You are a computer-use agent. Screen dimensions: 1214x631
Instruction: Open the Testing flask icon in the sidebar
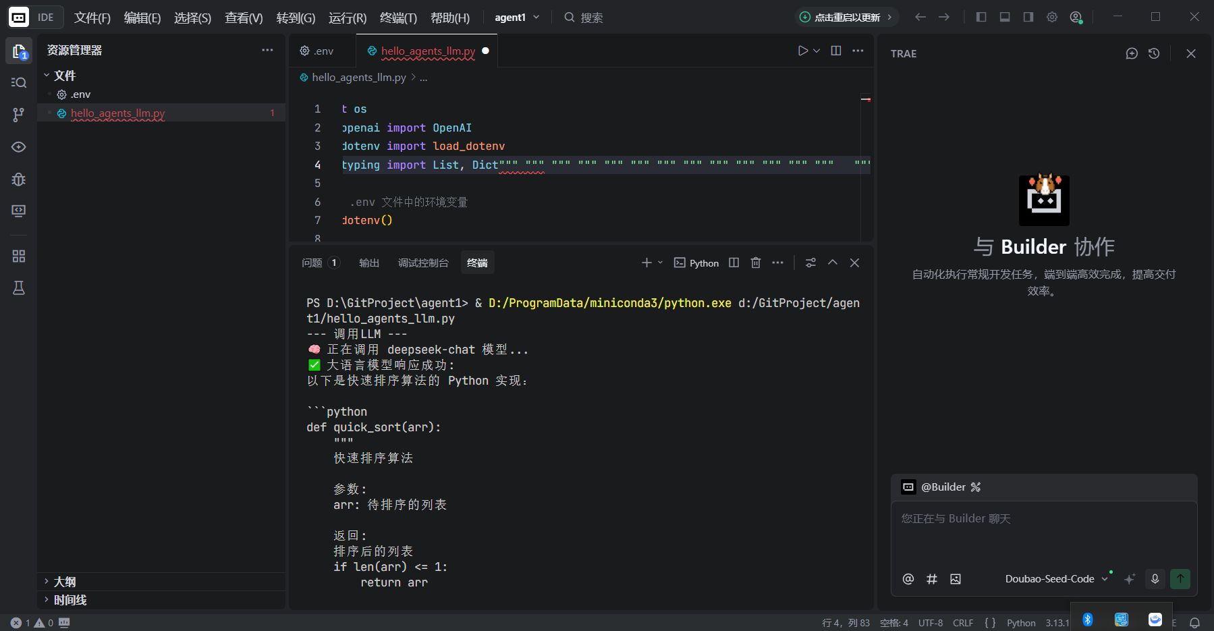point(19,288)
